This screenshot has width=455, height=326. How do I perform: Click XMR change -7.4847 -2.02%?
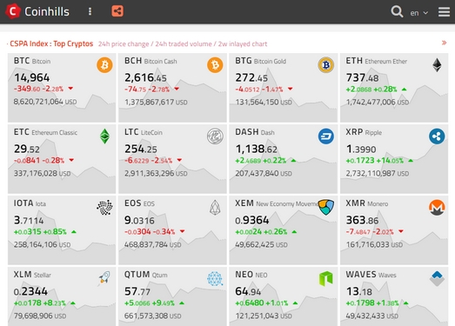(375, 232)
